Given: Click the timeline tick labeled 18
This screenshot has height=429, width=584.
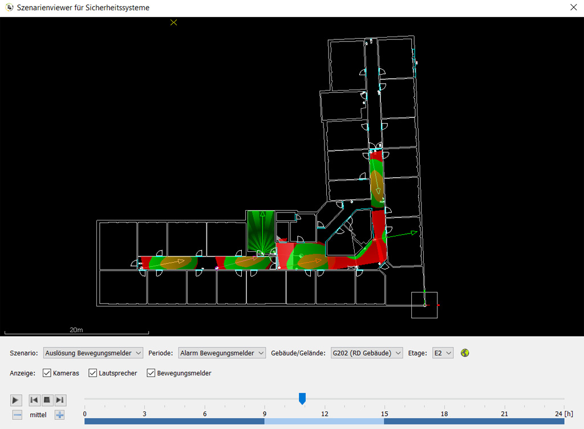Looking at the screenshot, I should click(444, 414).
